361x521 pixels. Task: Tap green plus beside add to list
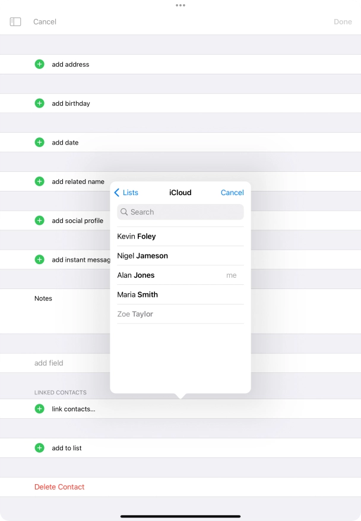(x=39, y=448)
